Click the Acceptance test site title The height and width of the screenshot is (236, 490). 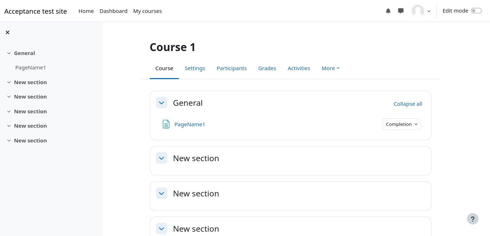coord(36,11)
